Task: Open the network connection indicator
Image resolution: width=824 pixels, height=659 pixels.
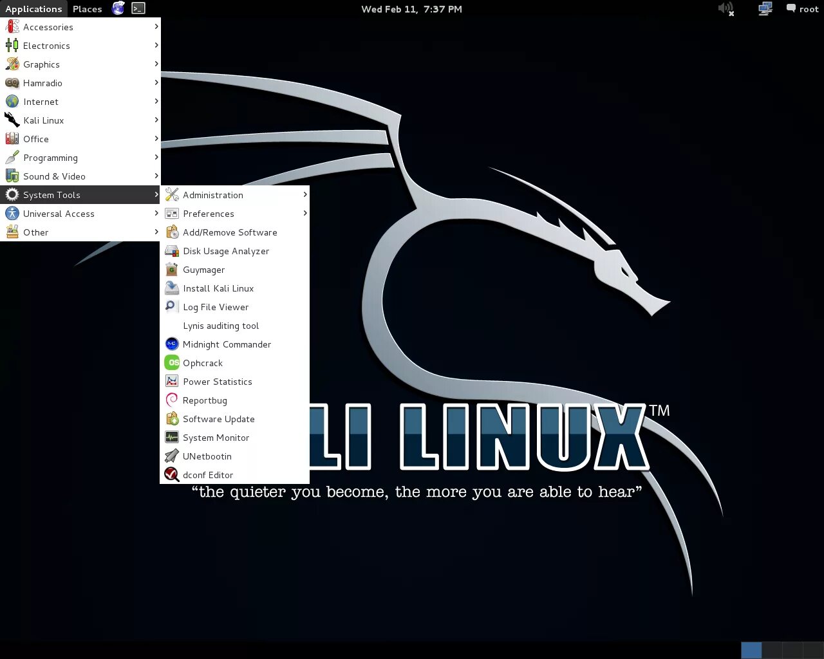Action: click(x=765, y=9)
